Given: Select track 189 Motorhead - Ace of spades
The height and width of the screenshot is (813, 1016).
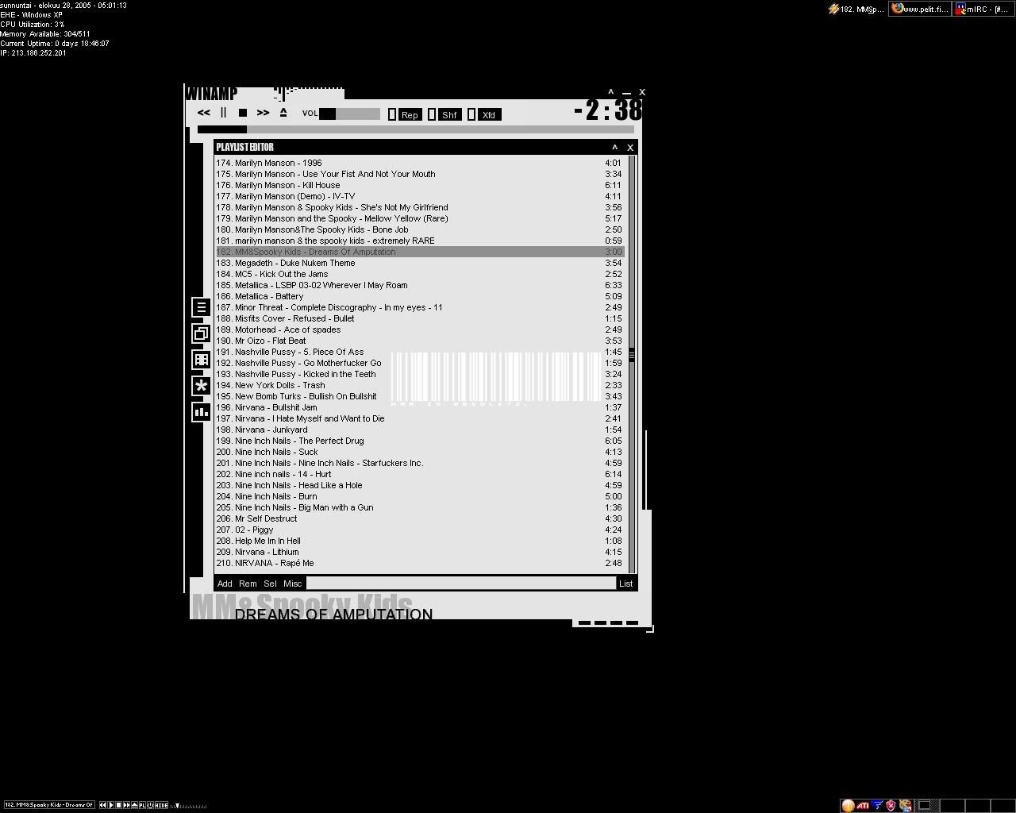Looking at the screenshot, I should [x=420, y=329].
